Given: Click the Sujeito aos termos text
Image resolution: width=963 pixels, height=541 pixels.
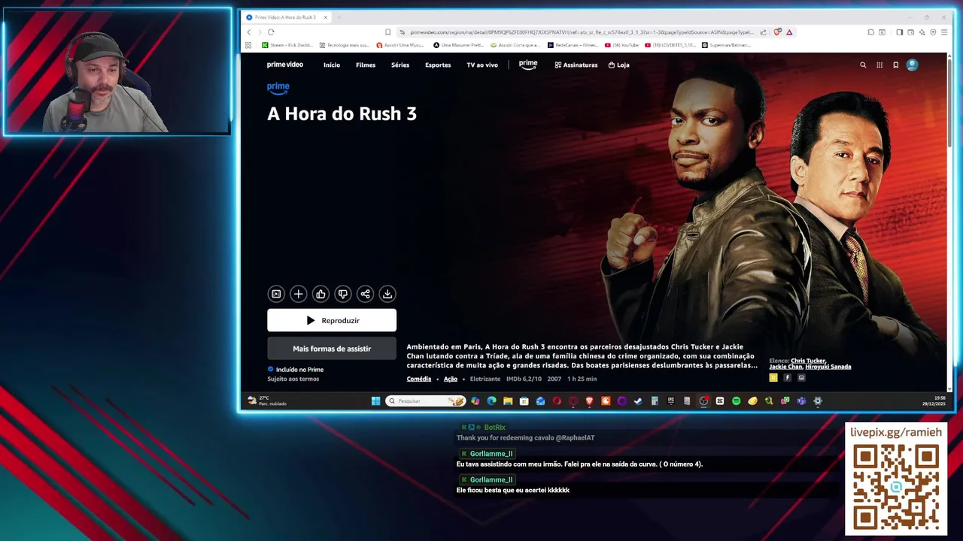Looking at the screenshot, I should (x=293, y=379).
